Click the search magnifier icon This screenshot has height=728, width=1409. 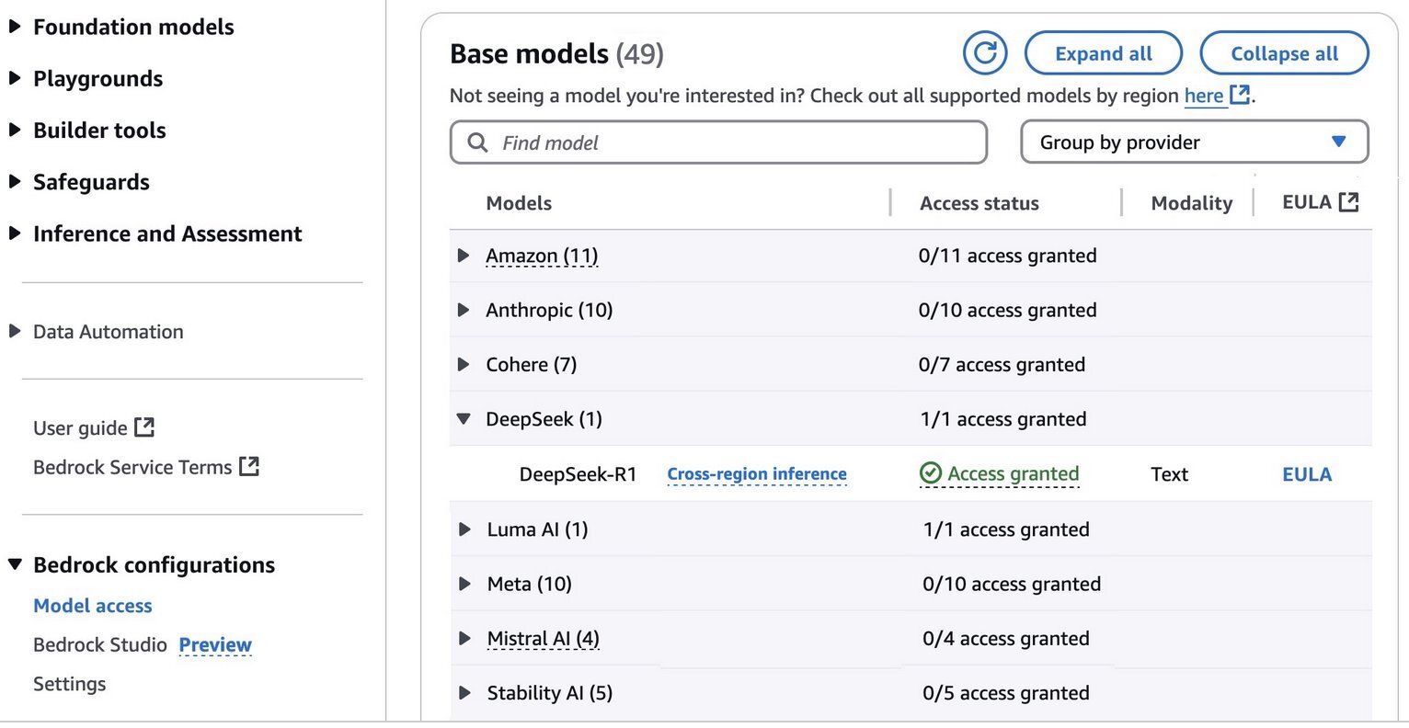click(x=477, y=142)
